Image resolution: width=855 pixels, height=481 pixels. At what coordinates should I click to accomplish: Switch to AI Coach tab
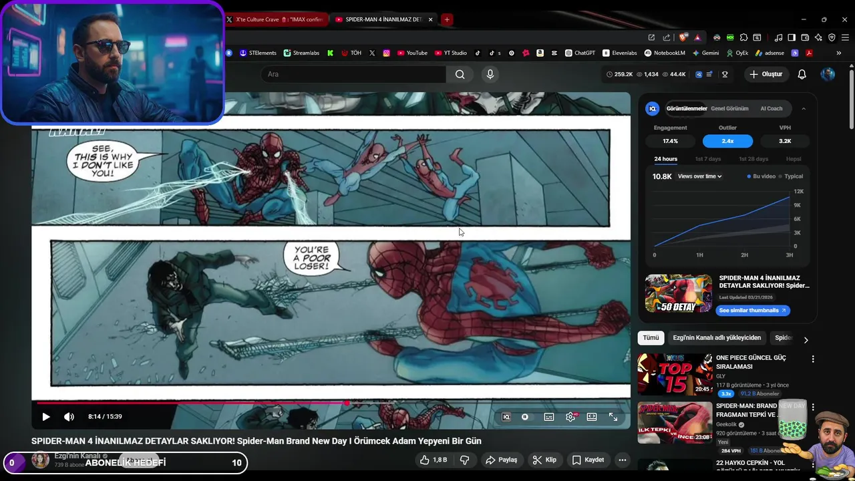coord(772,108)
